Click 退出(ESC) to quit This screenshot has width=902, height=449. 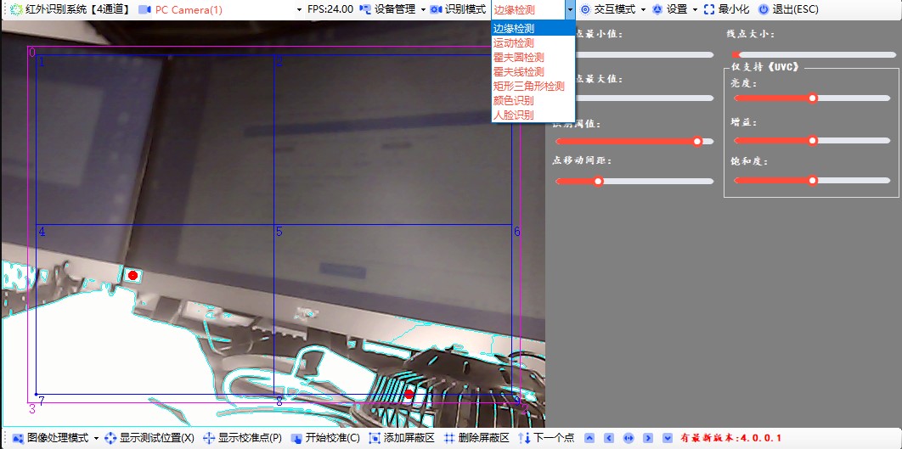click(x=788, y=10)
